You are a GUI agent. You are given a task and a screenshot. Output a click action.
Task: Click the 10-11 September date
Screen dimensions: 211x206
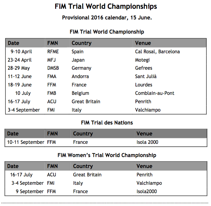25,142
